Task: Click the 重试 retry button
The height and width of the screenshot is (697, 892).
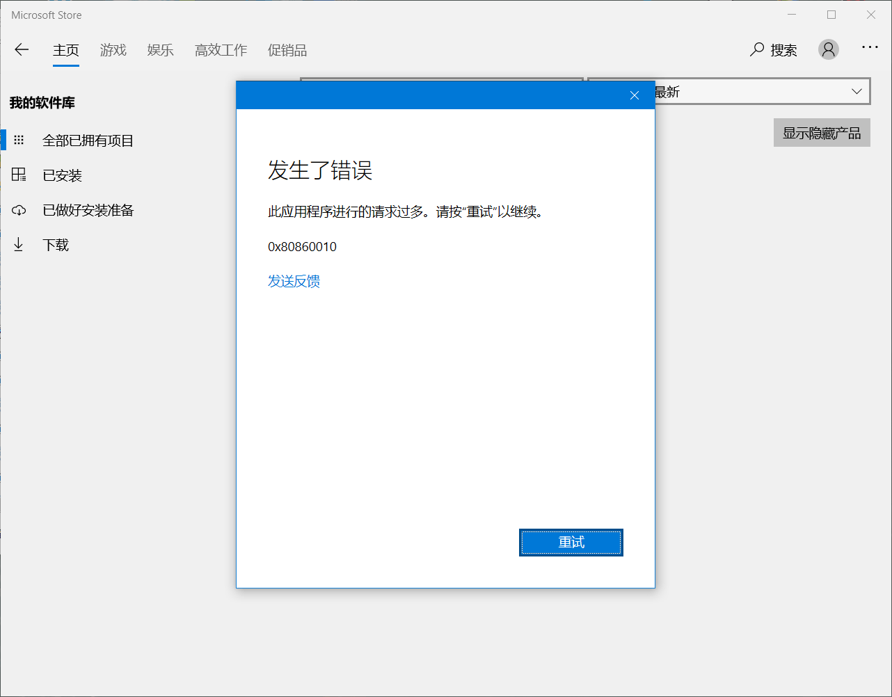Action: 571,543
